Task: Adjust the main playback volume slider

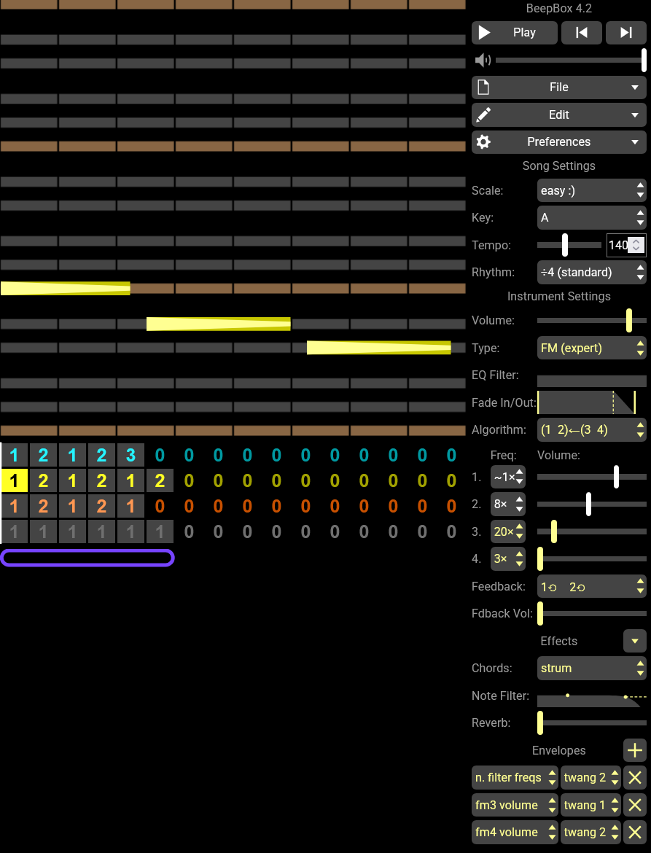Action: (571, 60)
